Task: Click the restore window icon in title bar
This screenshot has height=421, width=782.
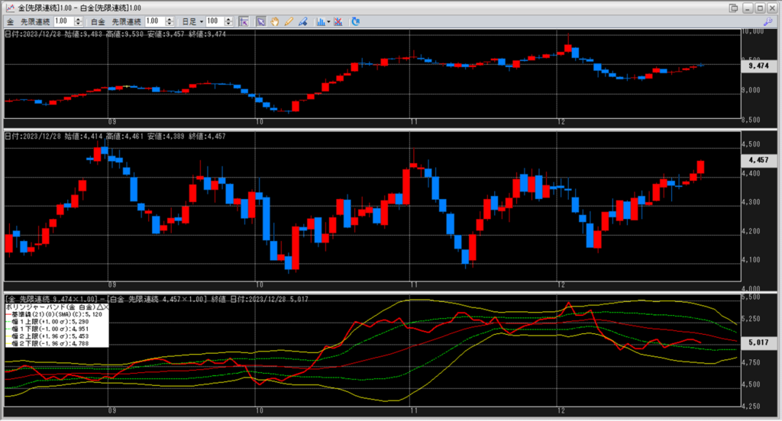Action: [x=734, y=8]
